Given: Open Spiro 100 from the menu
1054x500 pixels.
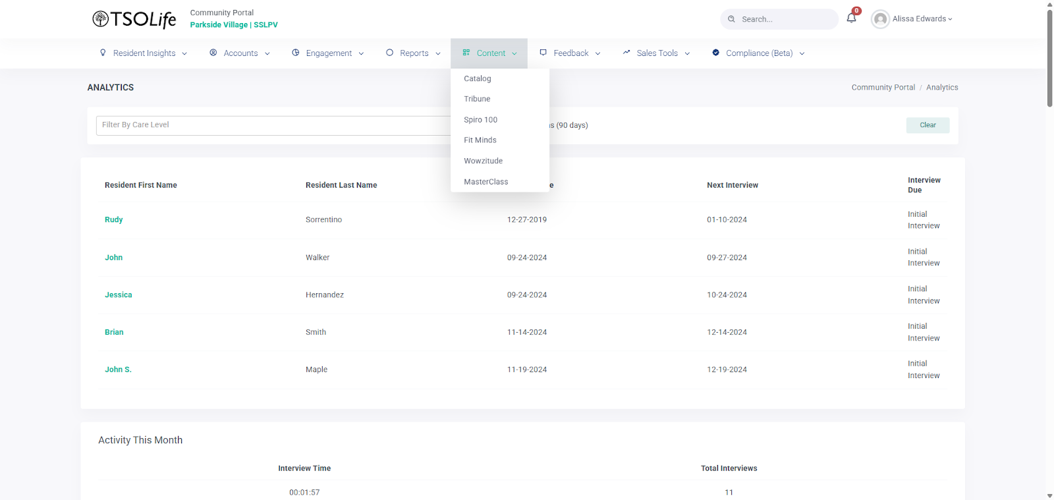Looking at the screenshot, I should coord(481,120).
